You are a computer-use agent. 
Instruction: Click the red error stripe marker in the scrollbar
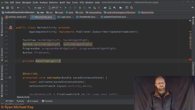[190, 60]
